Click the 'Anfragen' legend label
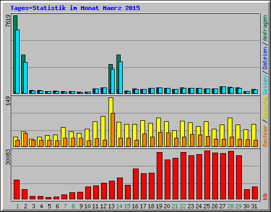Image resolution: width=271 pixels, height=212 pixels. (265, 28)
